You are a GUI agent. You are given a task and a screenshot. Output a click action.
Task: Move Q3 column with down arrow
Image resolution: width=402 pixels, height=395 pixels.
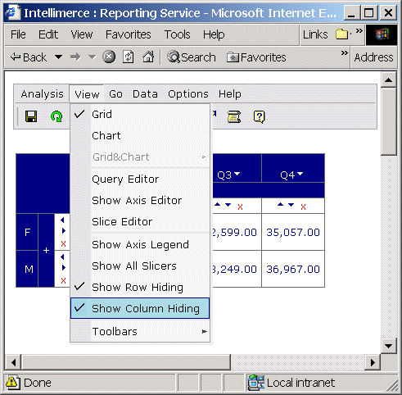coord(228,205)
